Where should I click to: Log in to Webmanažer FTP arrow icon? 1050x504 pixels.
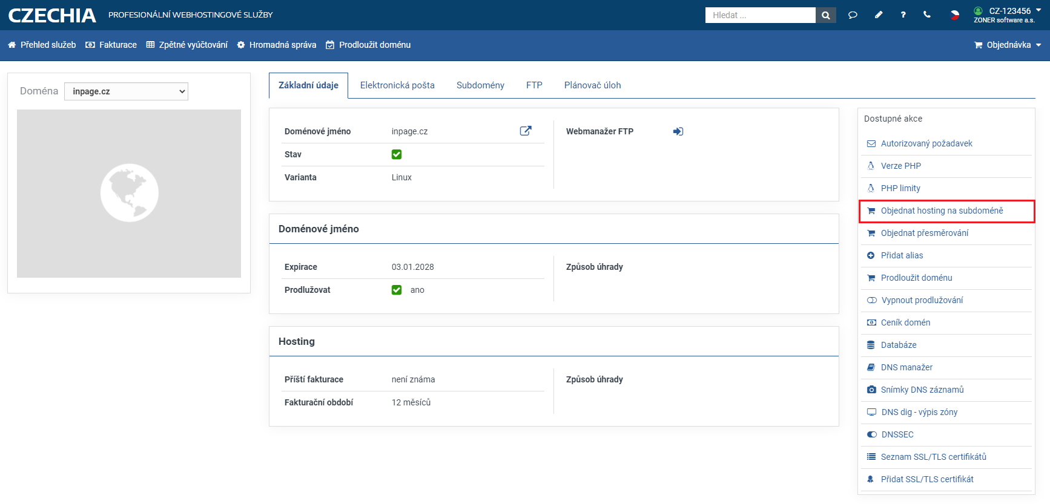point(678,131)
